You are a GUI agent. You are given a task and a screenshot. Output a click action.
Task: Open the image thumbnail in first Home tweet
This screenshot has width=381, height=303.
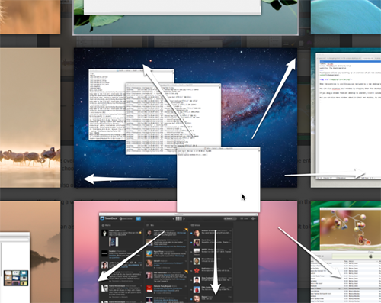pyautogui.click(x=114, y=242)
